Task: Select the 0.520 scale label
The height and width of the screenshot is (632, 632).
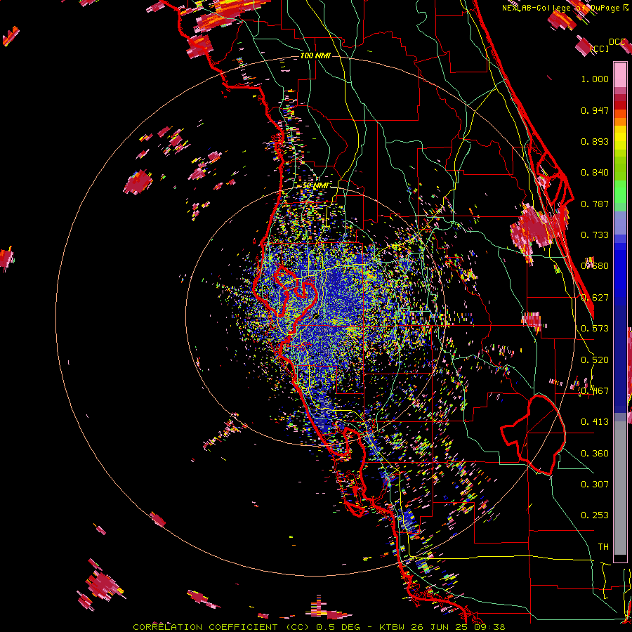Action: pos(595,360)
